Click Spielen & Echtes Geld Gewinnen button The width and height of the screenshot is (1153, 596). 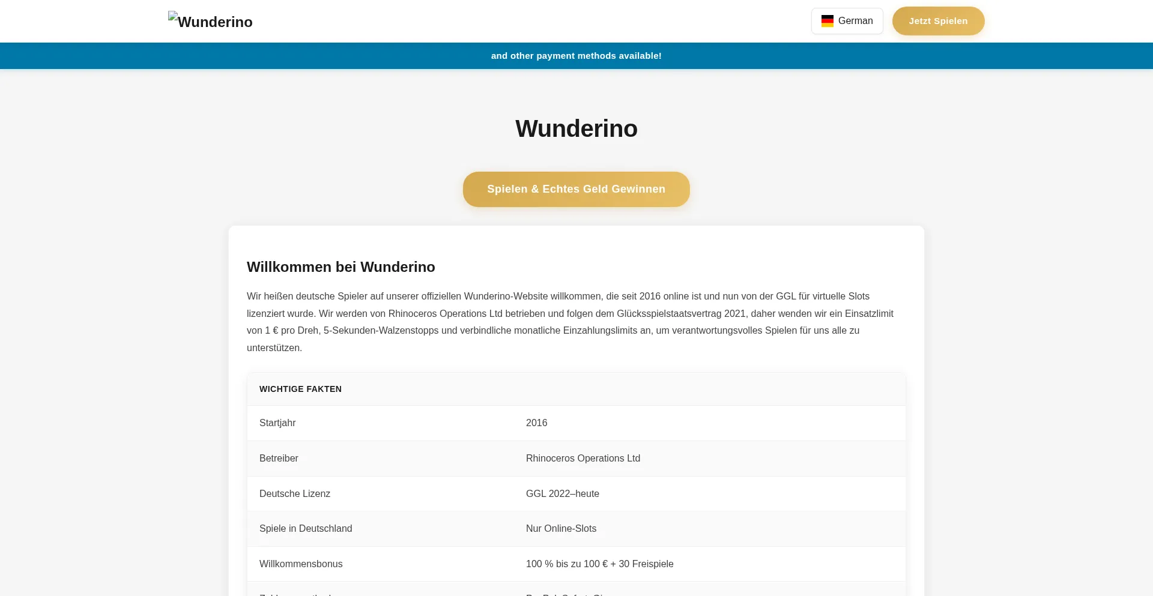pyautogui.click(x=576, y=189)
